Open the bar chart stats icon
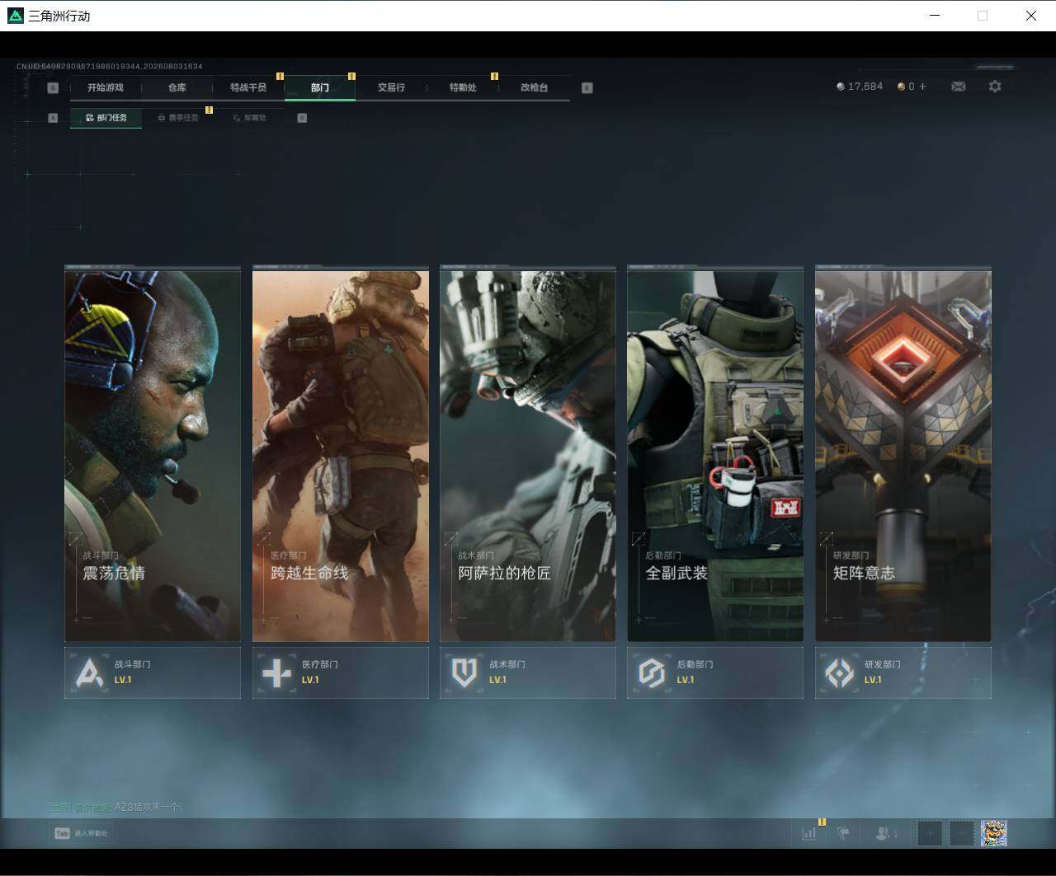The image size is (1056, 876). tap(808, 834)
